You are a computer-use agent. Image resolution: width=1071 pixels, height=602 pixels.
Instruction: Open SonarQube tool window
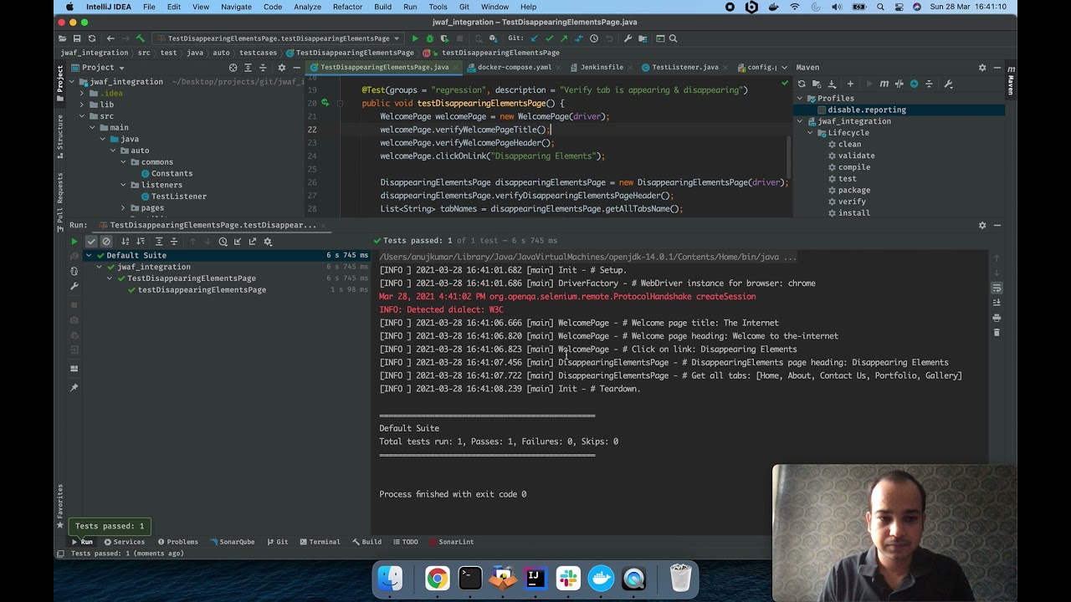tap(232, 542)
